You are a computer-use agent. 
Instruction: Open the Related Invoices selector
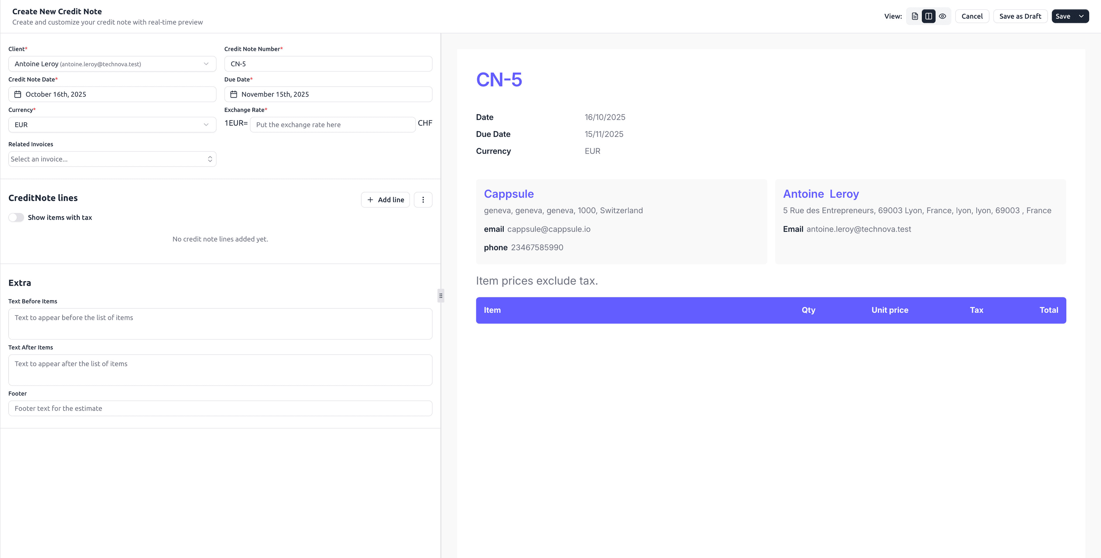(112, 158)
